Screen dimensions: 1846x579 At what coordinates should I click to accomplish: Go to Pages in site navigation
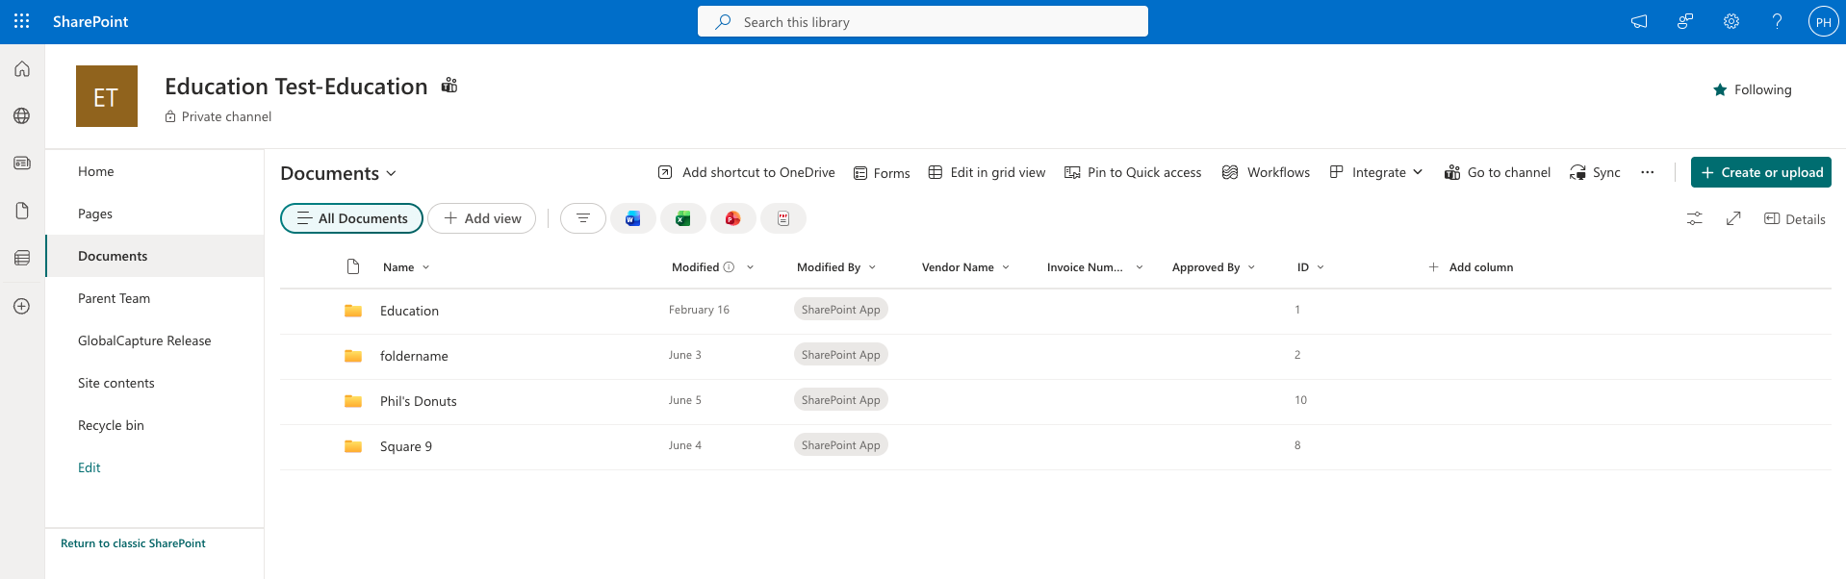pyautogui.click(x=155, y=214)
